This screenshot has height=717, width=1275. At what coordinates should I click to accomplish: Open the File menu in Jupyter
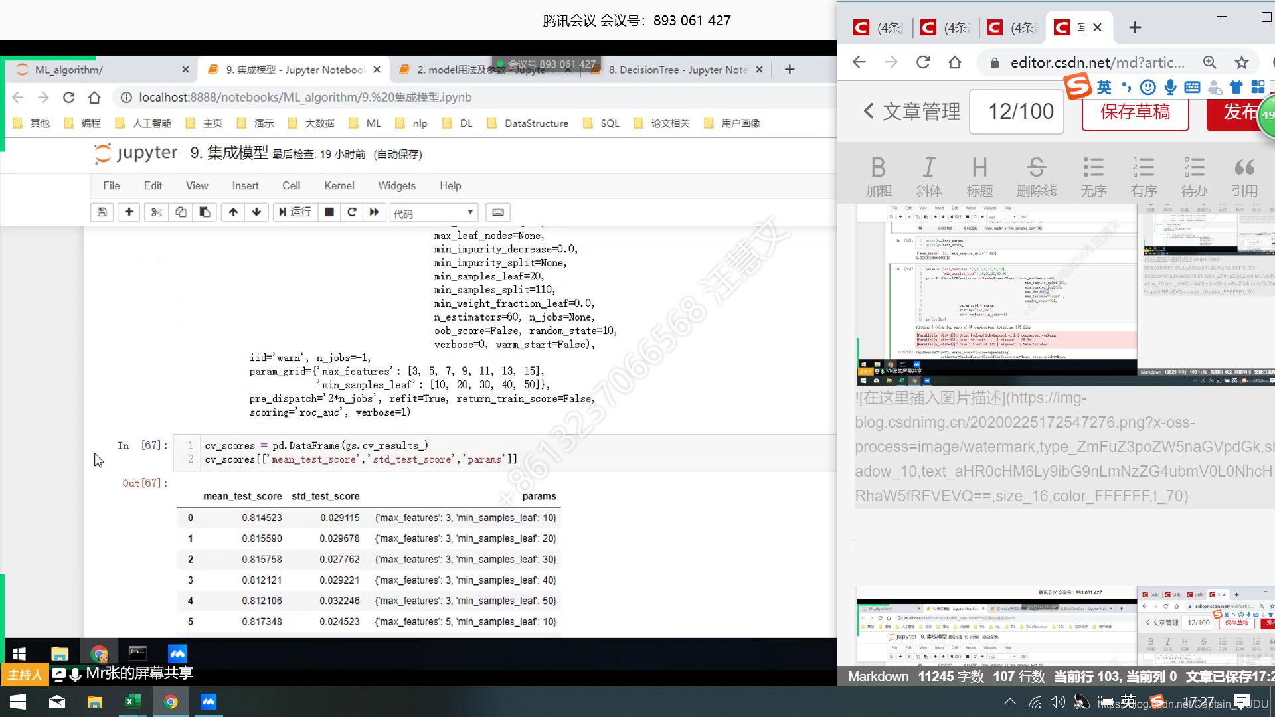pyautogui.click(x=112, y=186)
